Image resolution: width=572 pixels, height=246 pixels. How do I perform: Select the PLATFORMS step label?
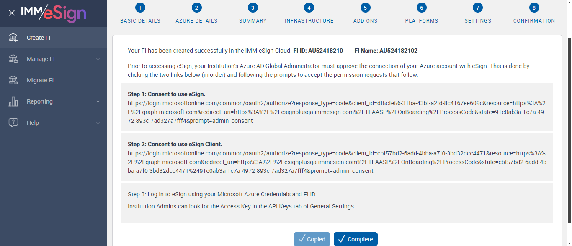[422, 21]
